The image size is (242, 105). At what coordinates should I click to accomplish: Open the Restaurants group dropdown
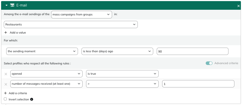(71, 25)
